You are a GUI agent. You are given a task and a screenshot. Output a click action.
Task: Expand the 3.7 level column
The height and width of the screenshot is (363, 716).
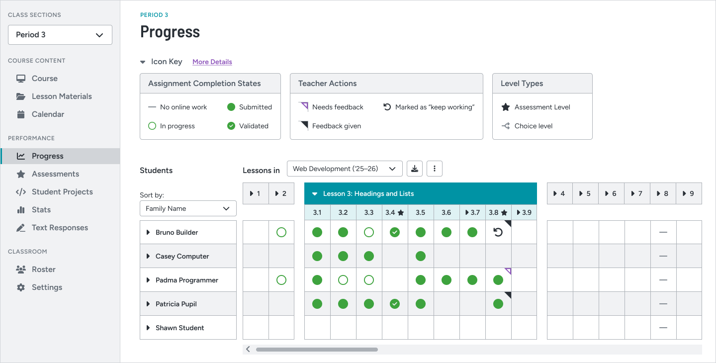pyautogui.click(x=472, y=212)
